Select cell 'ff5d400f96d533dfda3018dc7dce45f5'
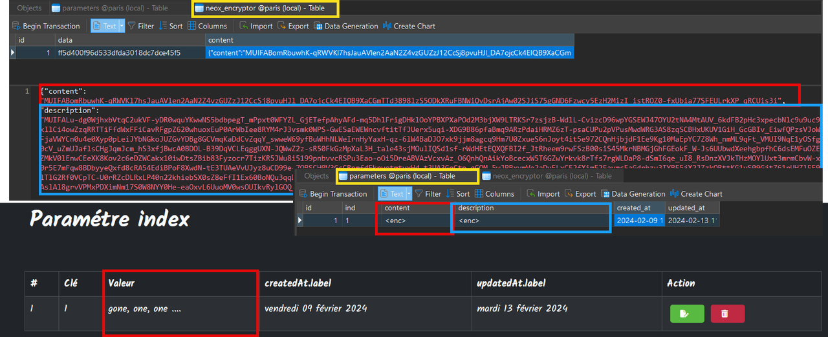The width and height of the screenshot is (828, 337). click(129, 52)
